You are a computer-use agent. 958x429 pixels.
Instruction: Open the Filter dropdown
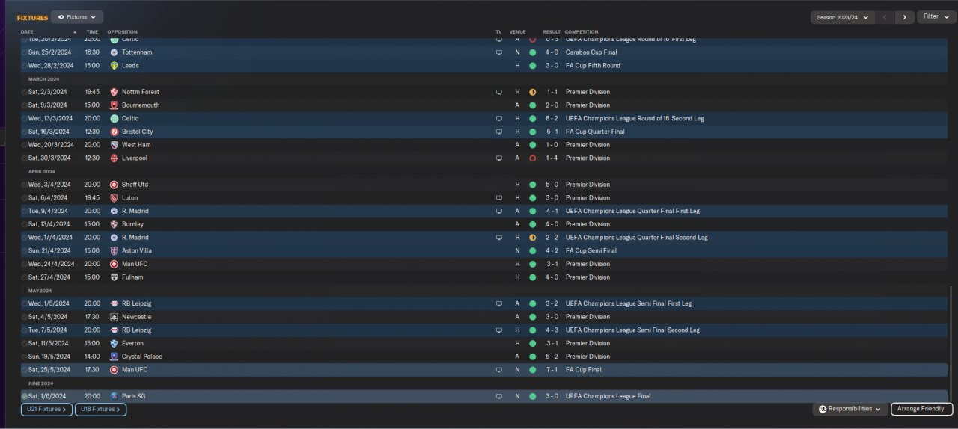(936, 16)
